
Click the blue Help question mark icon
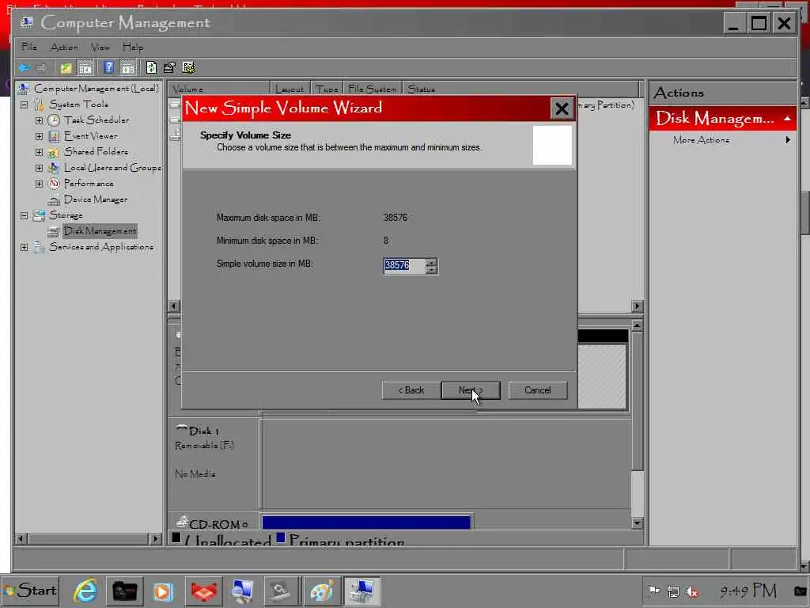tap(108, 67)
